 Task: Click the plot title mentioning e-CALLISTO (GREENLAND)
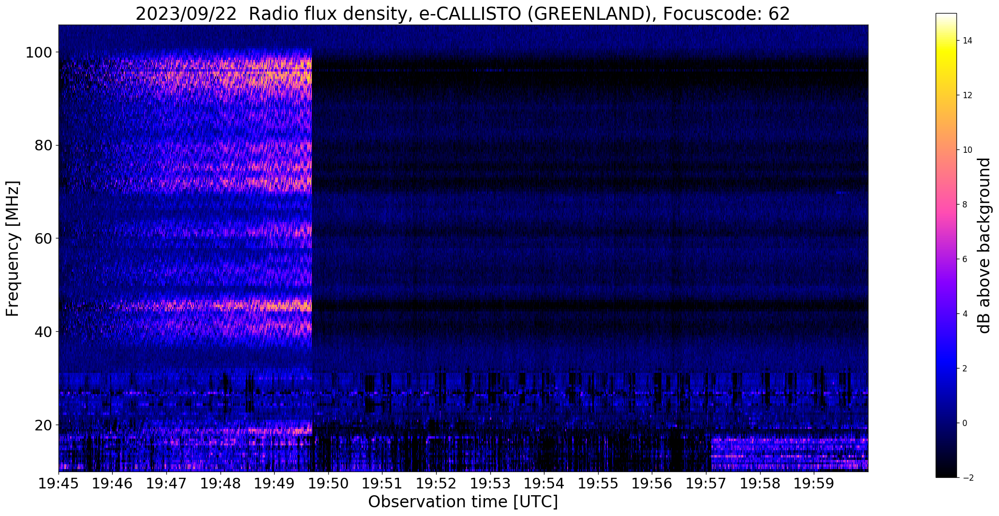(x=463, y=13)
